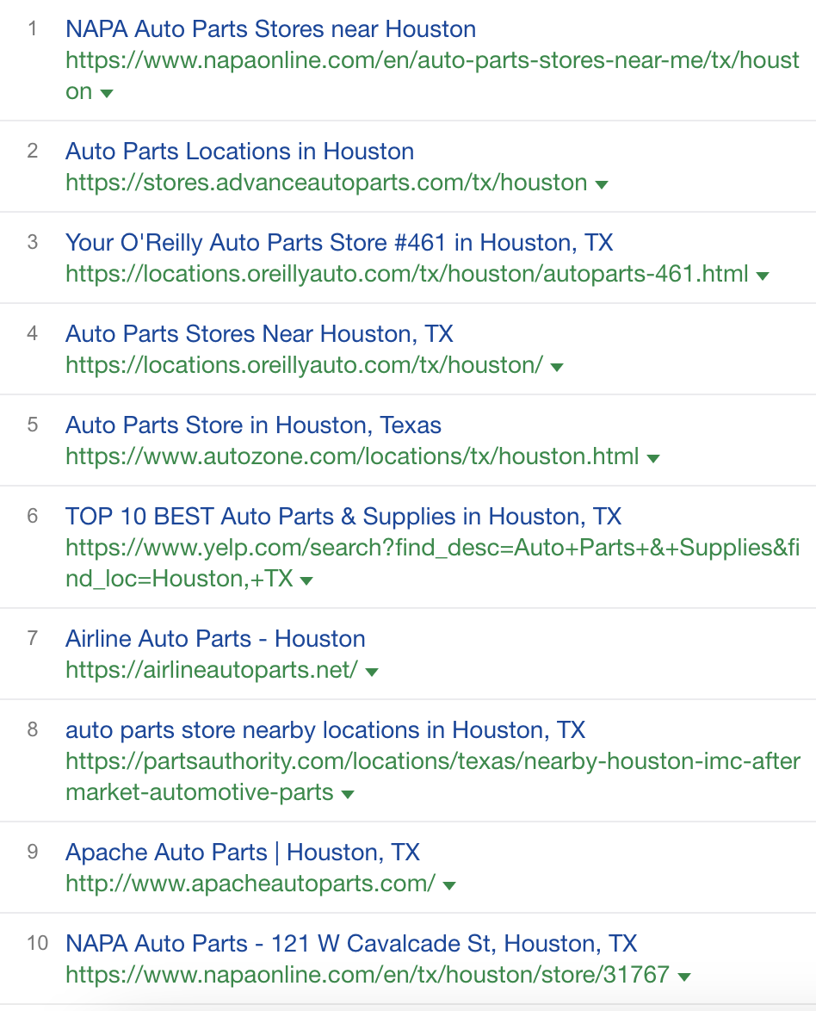Expand dropdown arrow after advanceautoparts URL
816x1011 pixels.
point(602,185)
